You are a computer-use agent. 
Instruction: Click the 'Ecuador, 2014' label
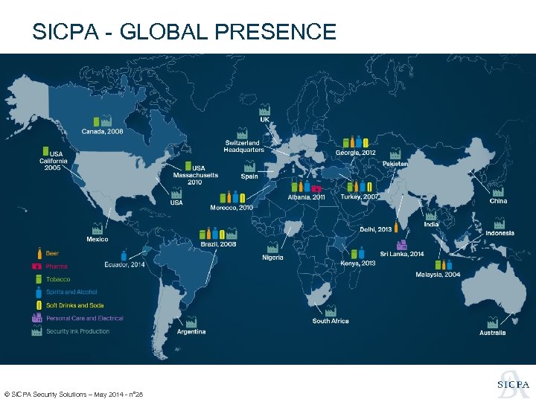coord(125,264)
